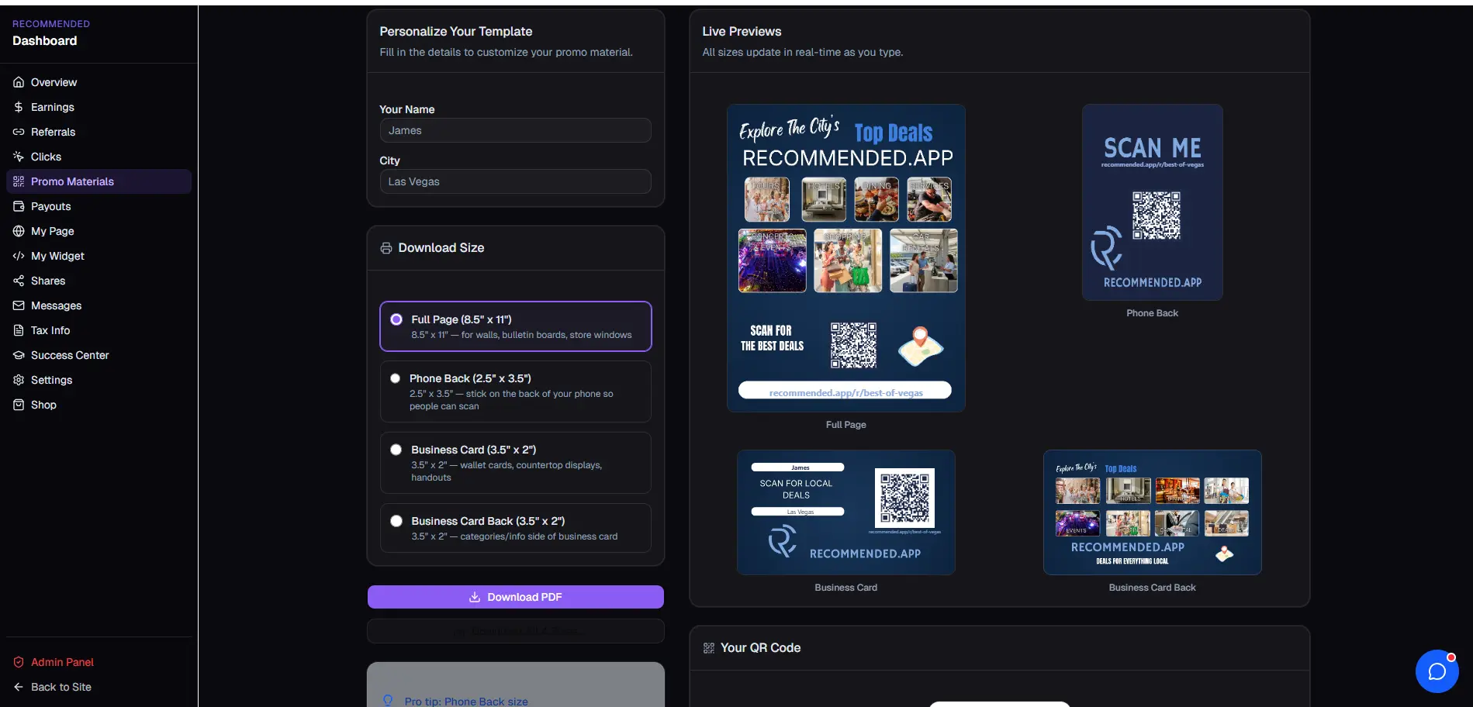Click the lightbulb icon beside Pro tip
This screenshot has height=707, width=1473.
pos(388,700)
